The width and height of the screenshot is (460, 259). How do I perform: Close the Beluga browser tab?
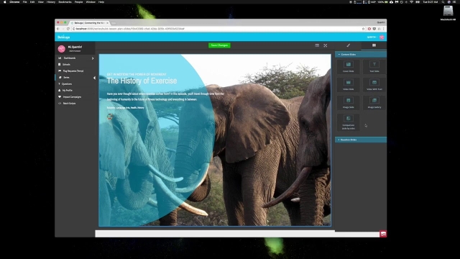coord(107,22)
